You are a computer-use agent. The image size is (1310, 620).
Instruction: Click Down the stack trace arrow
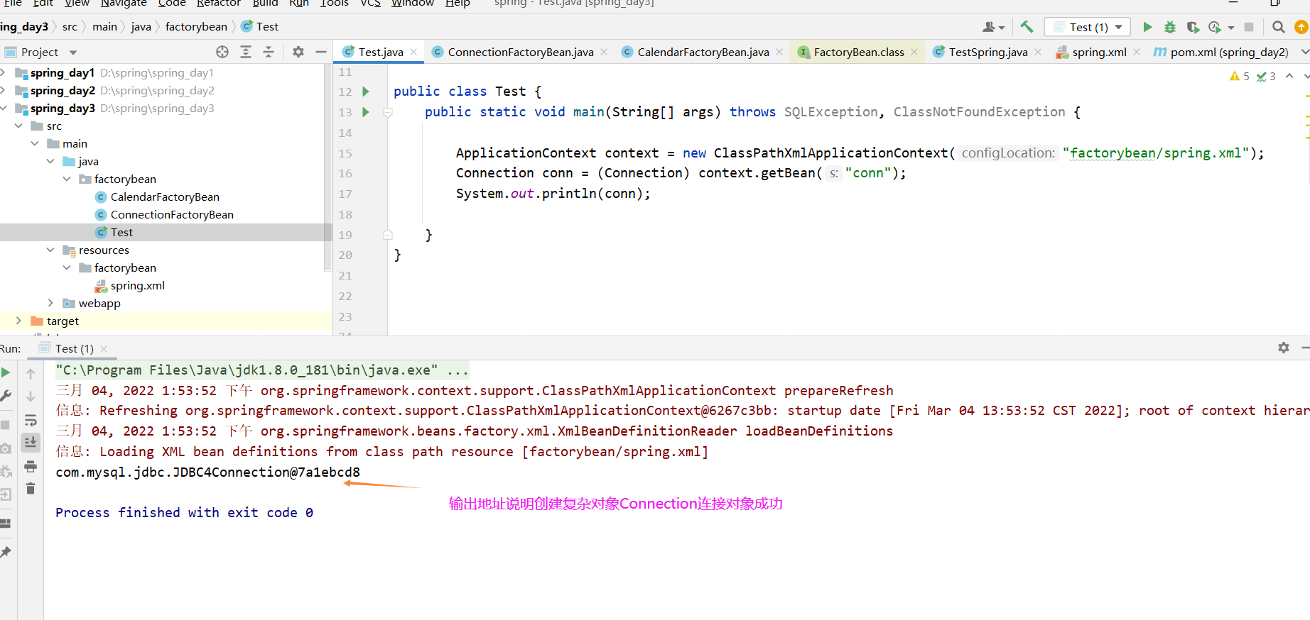(x=31, y=397)
